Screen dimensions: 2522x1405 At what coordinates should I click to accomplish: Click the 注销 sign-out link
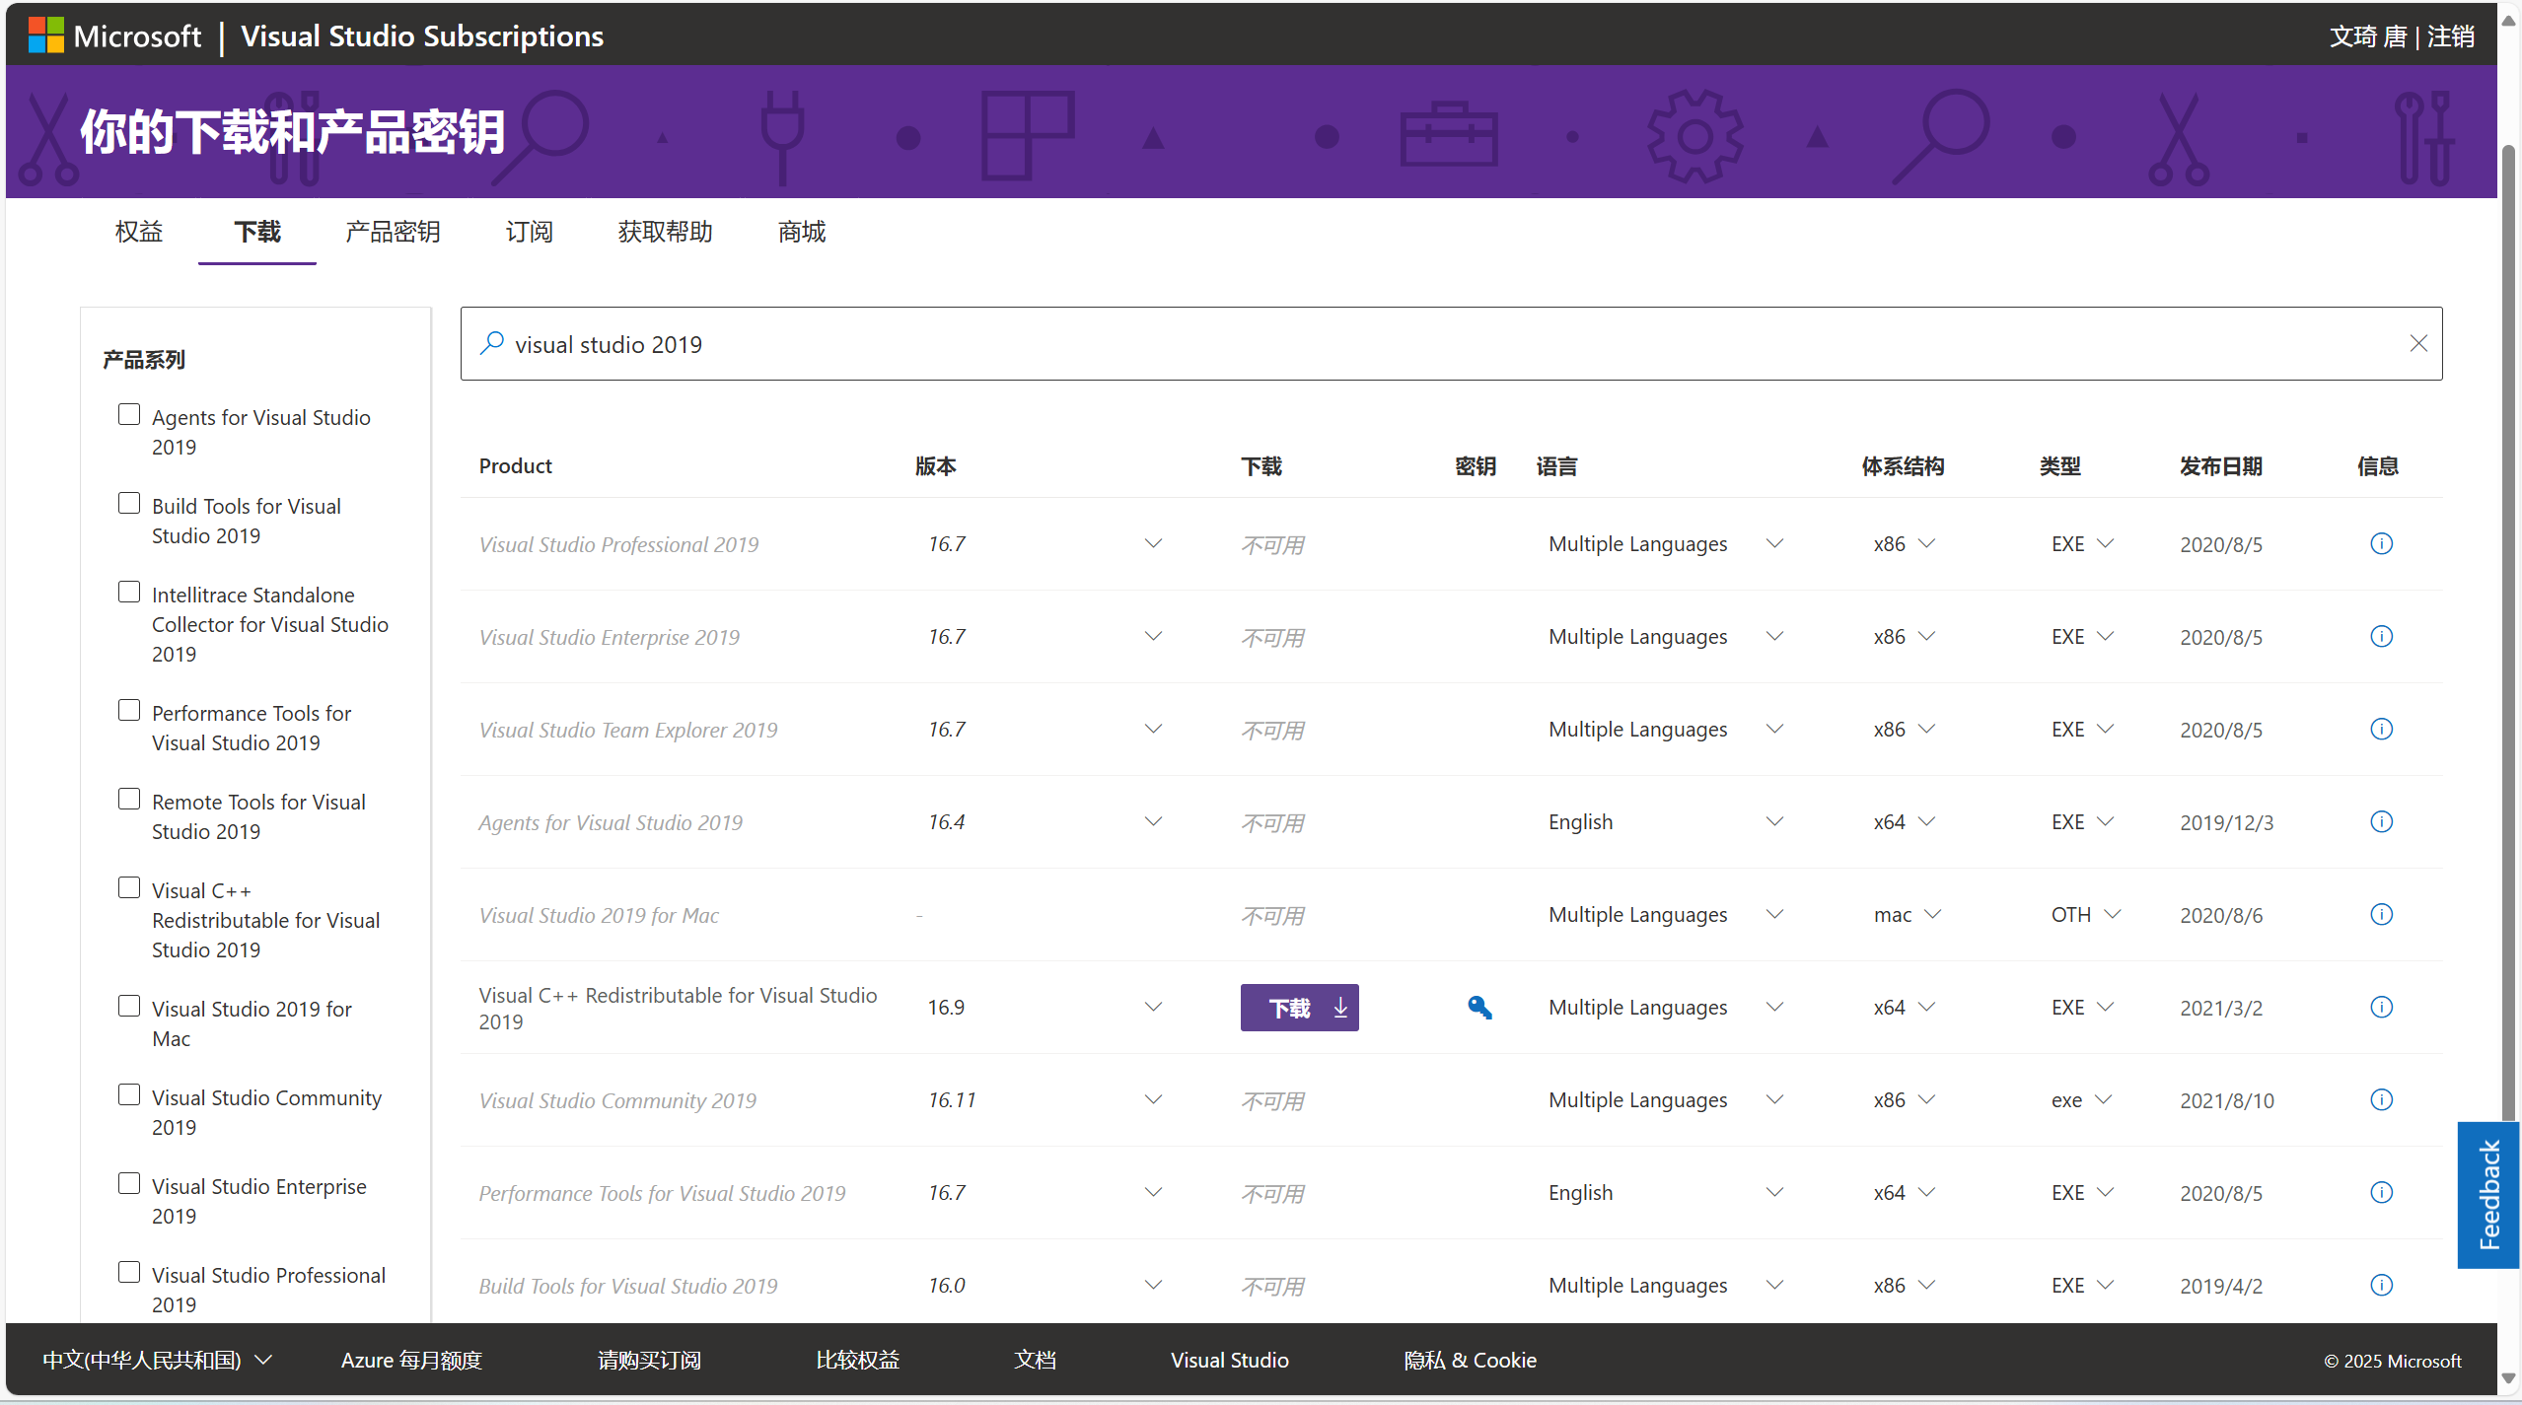[x=2450, y=36]
